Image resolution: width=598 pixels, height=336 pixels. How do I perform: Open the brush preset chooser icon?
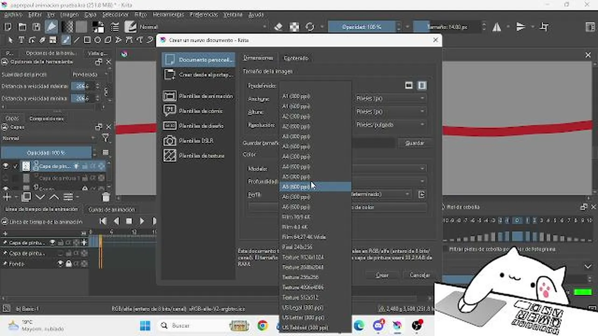pyautogui.click(x=130, y=27)
